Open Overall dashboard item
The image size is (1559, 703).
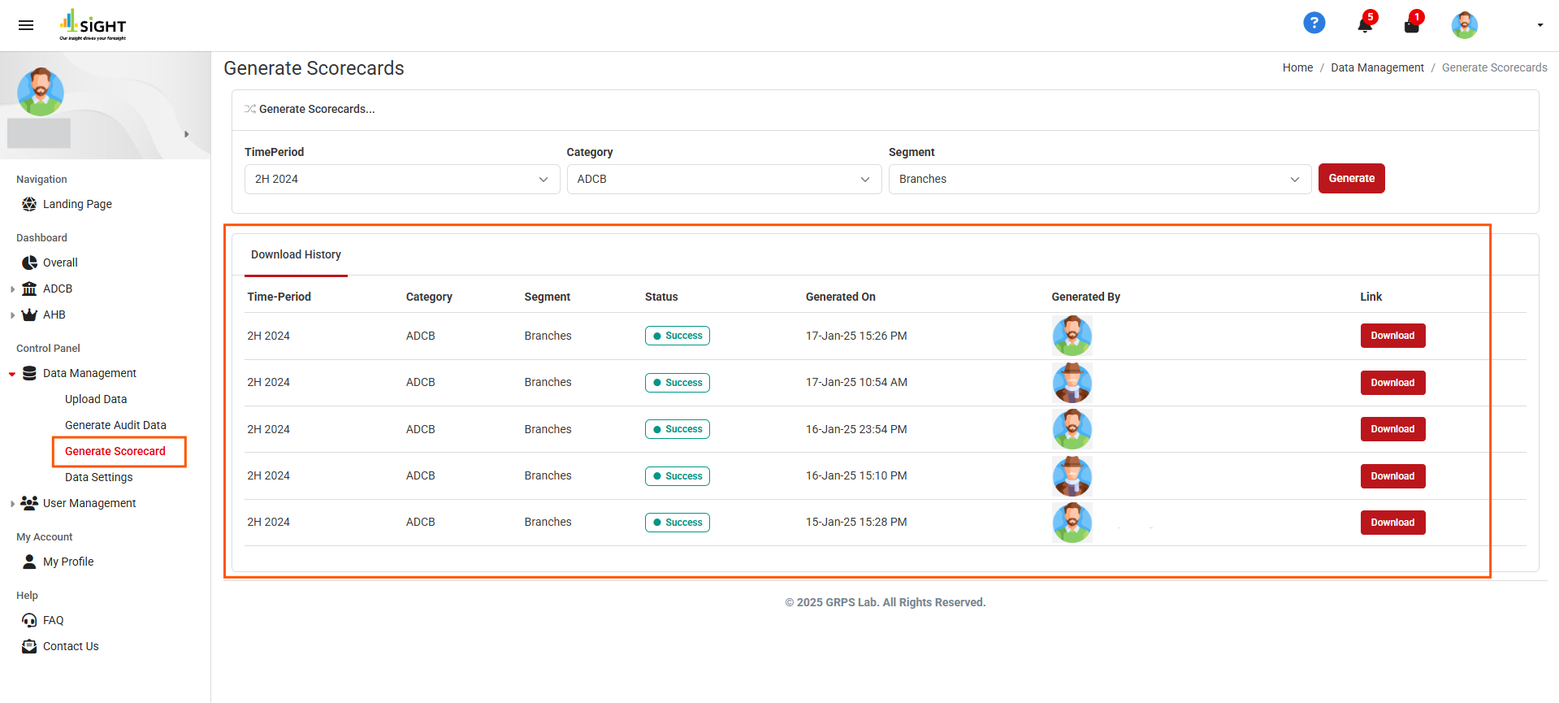[x=60, y=263]
